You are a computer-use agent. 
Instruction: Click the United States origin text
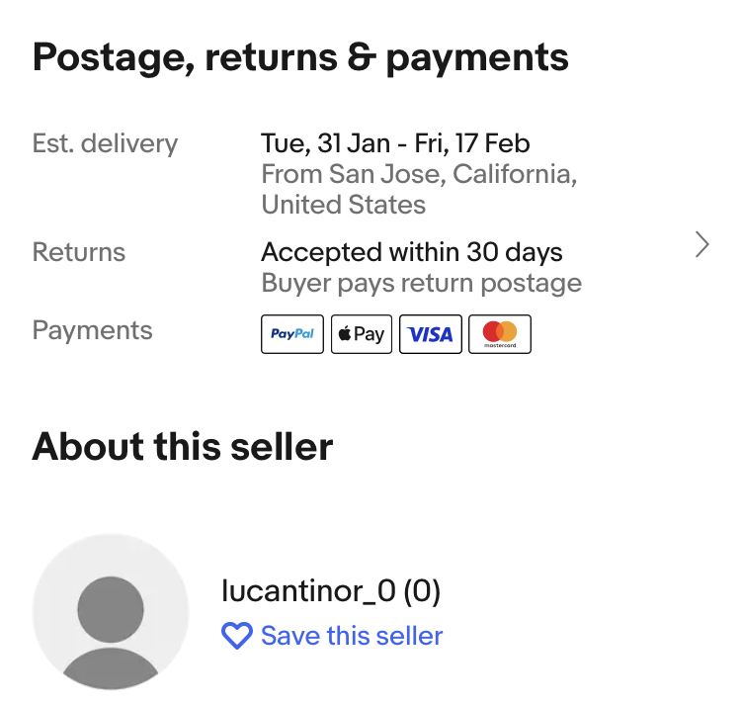point(343,206)
